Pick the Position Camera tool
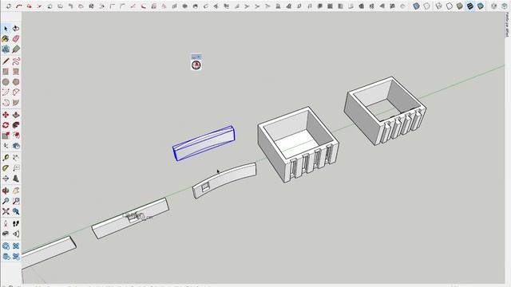 point(6,223)
